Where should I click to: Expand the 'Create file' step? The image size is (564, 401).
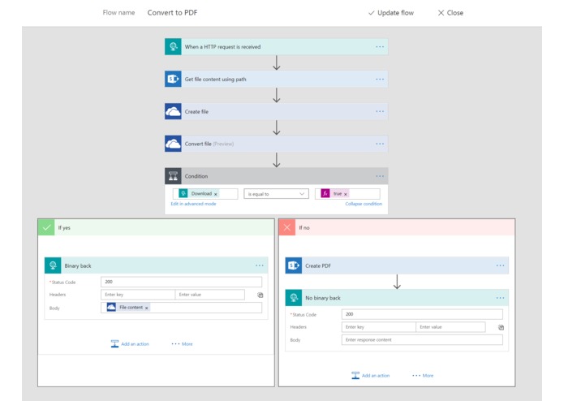276,111
